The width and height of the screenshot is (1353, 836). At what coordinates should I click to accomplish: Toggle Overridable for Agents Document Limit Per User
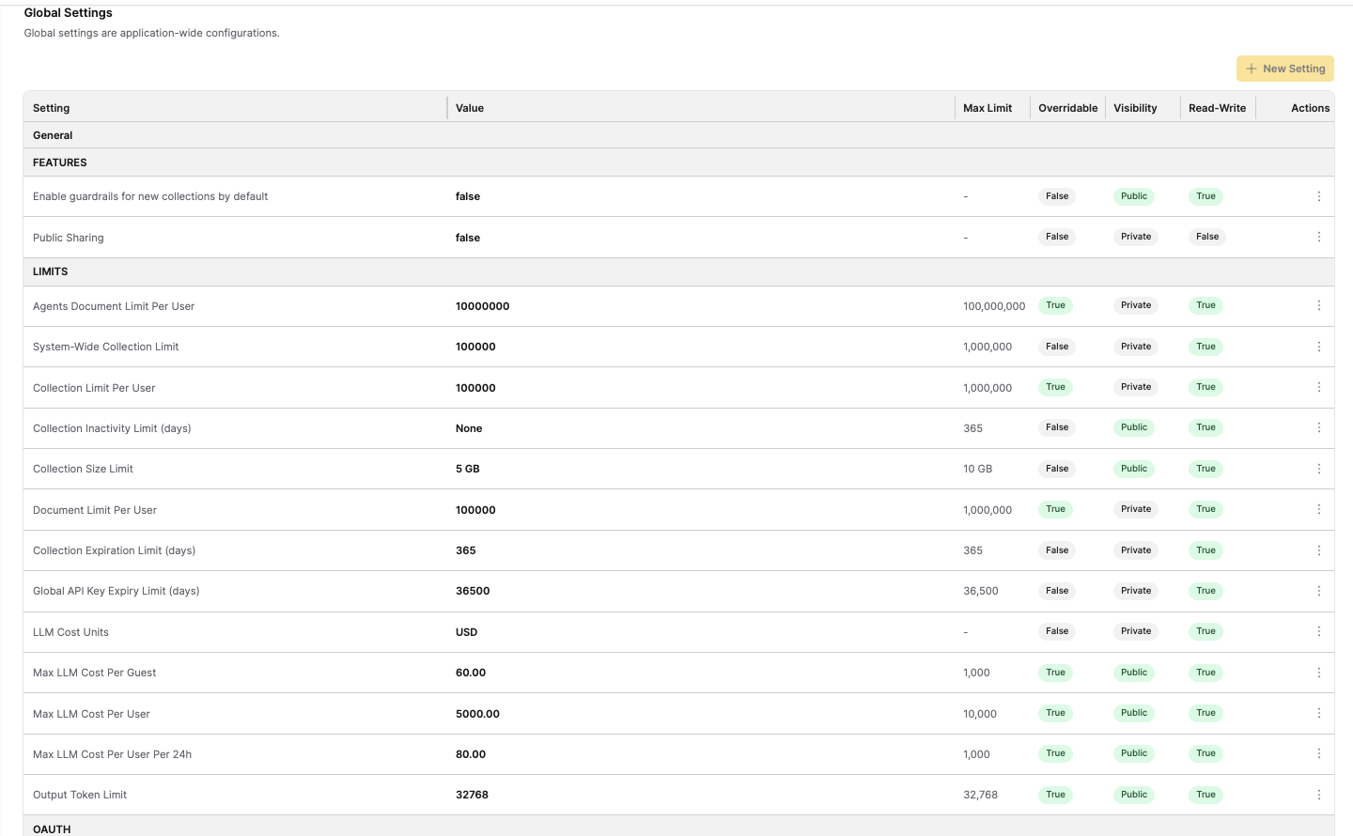[1055, 305]
